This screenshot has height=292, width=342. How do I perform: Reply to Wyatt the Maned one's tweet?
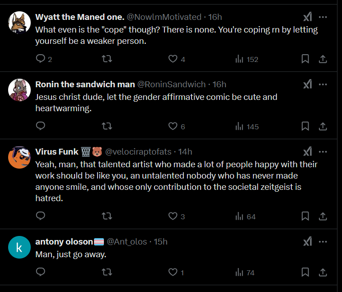tap(40, 59)
